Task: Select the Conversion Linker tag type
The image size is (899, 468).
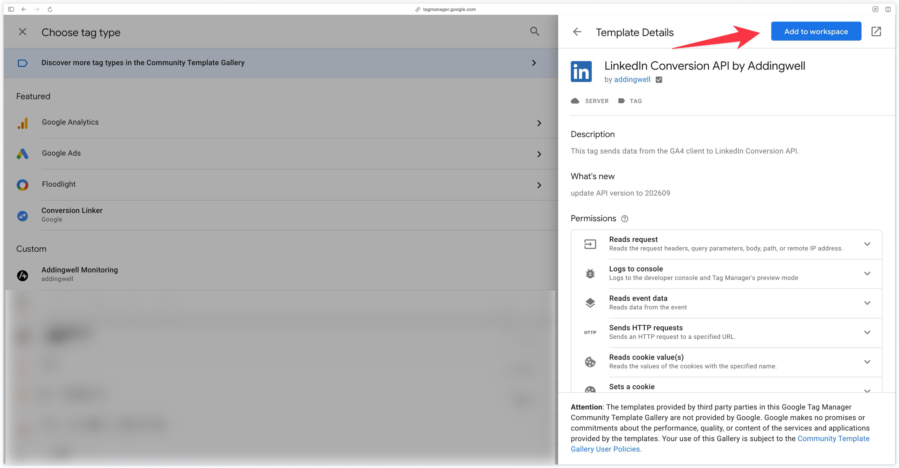Action: click(x=281, y=215)
